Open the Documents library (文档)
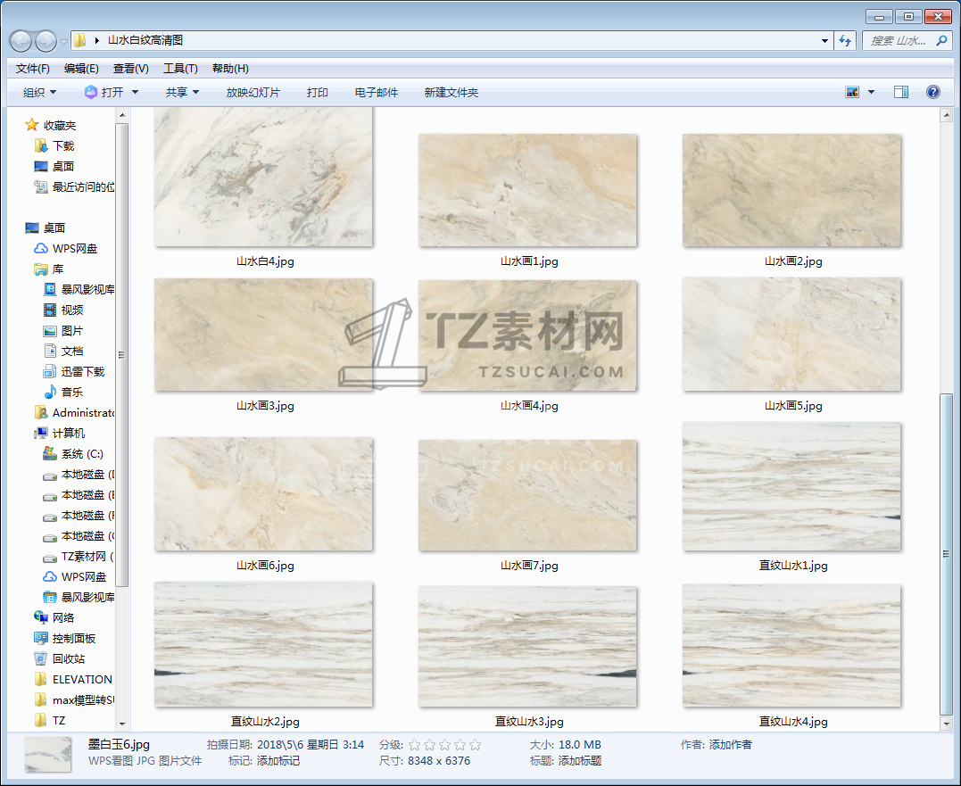 63,351
